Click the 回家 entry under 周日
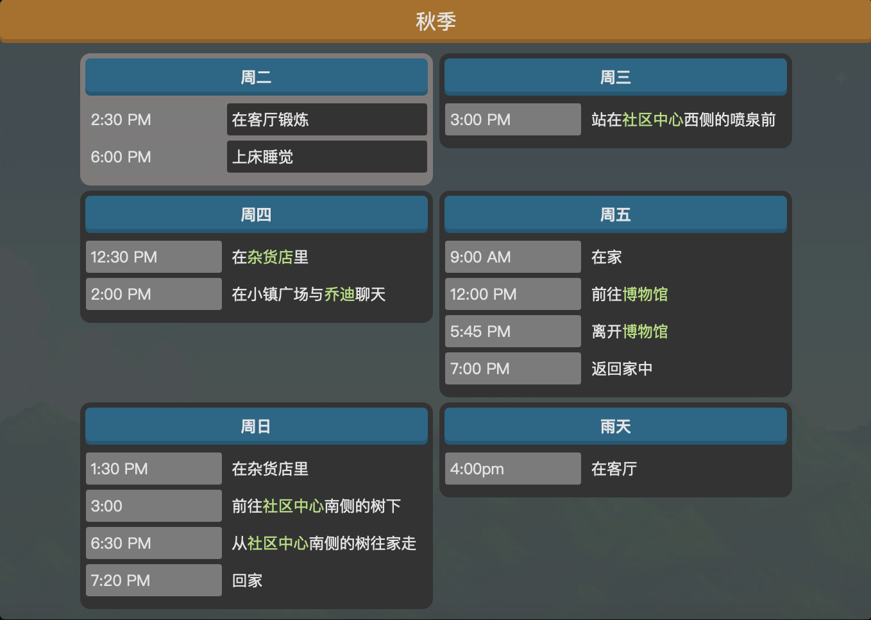 [248, 581]
